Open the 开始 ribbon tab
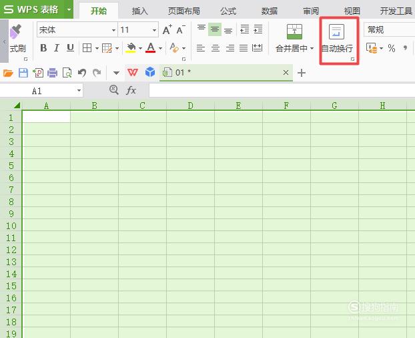 click(x=99, y=11)
